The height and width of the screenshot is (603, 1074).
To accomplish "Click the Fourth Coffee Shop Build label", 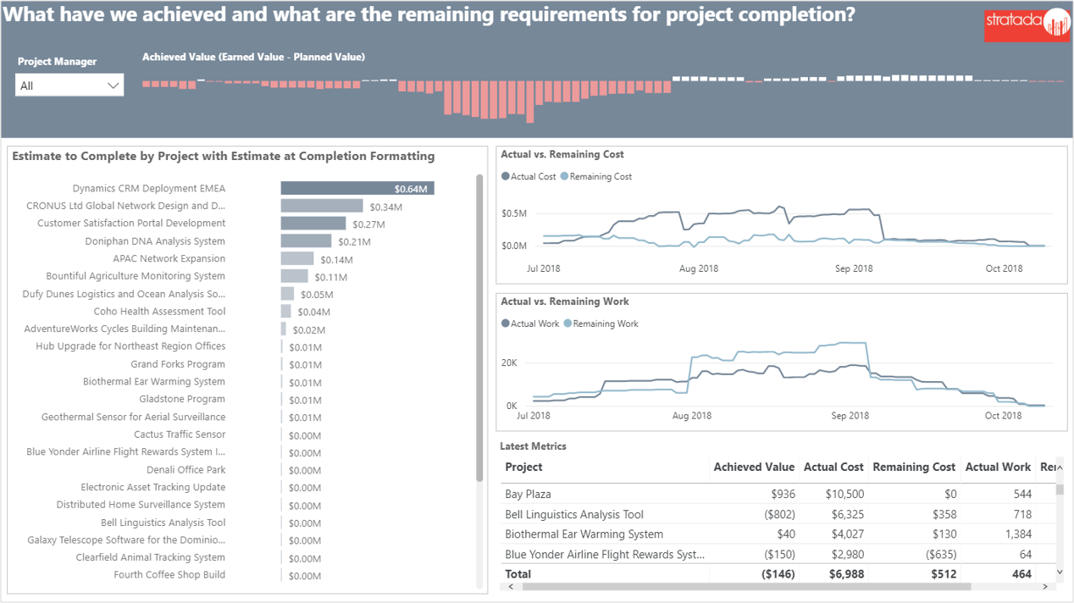I will tap(170, 575).
